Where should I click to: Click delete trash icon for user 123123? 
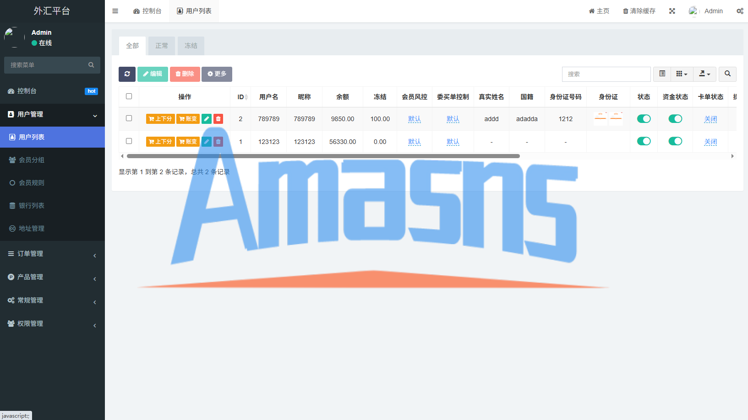[x=218, y=142]
